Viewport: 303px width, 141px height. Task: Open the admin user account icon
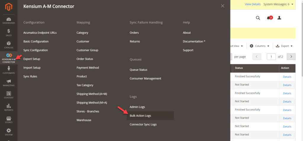pyautogui.click(x=279, y=18)
